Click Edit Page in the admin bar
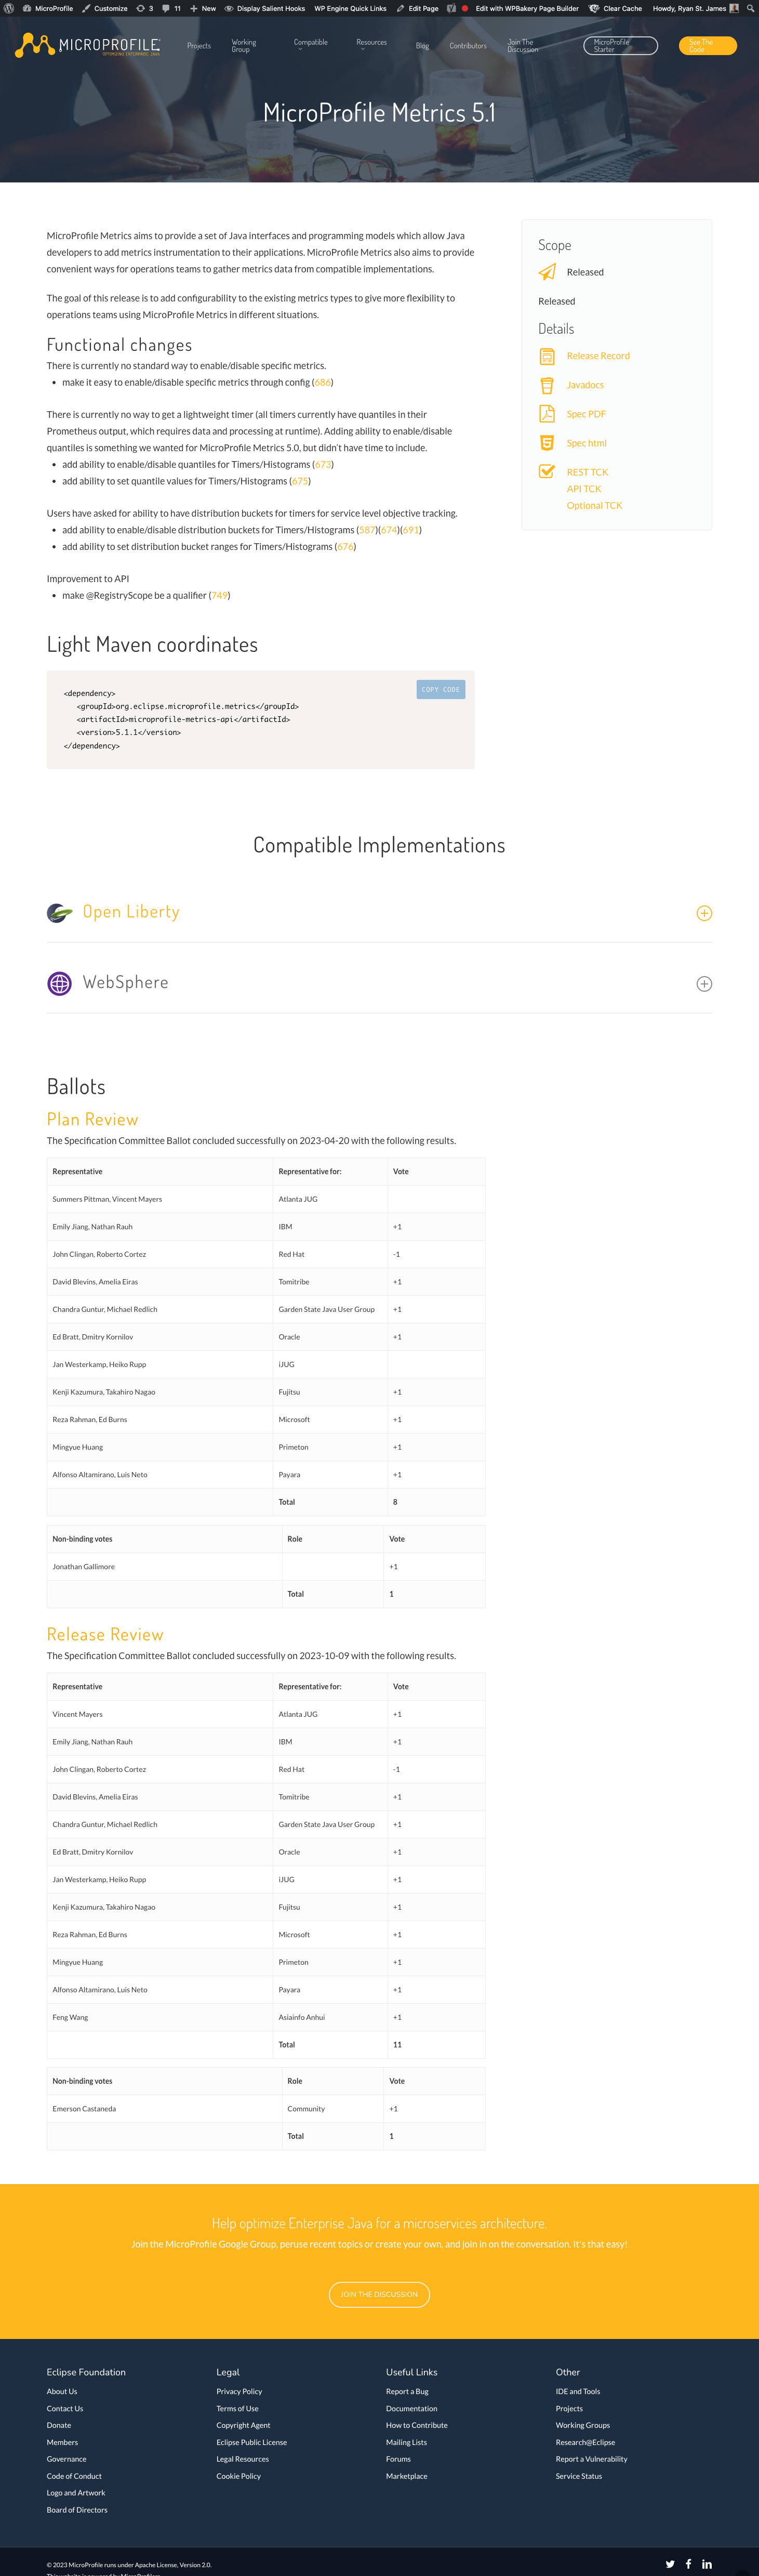The image size is (759, 2576). [x=417, y=8]
